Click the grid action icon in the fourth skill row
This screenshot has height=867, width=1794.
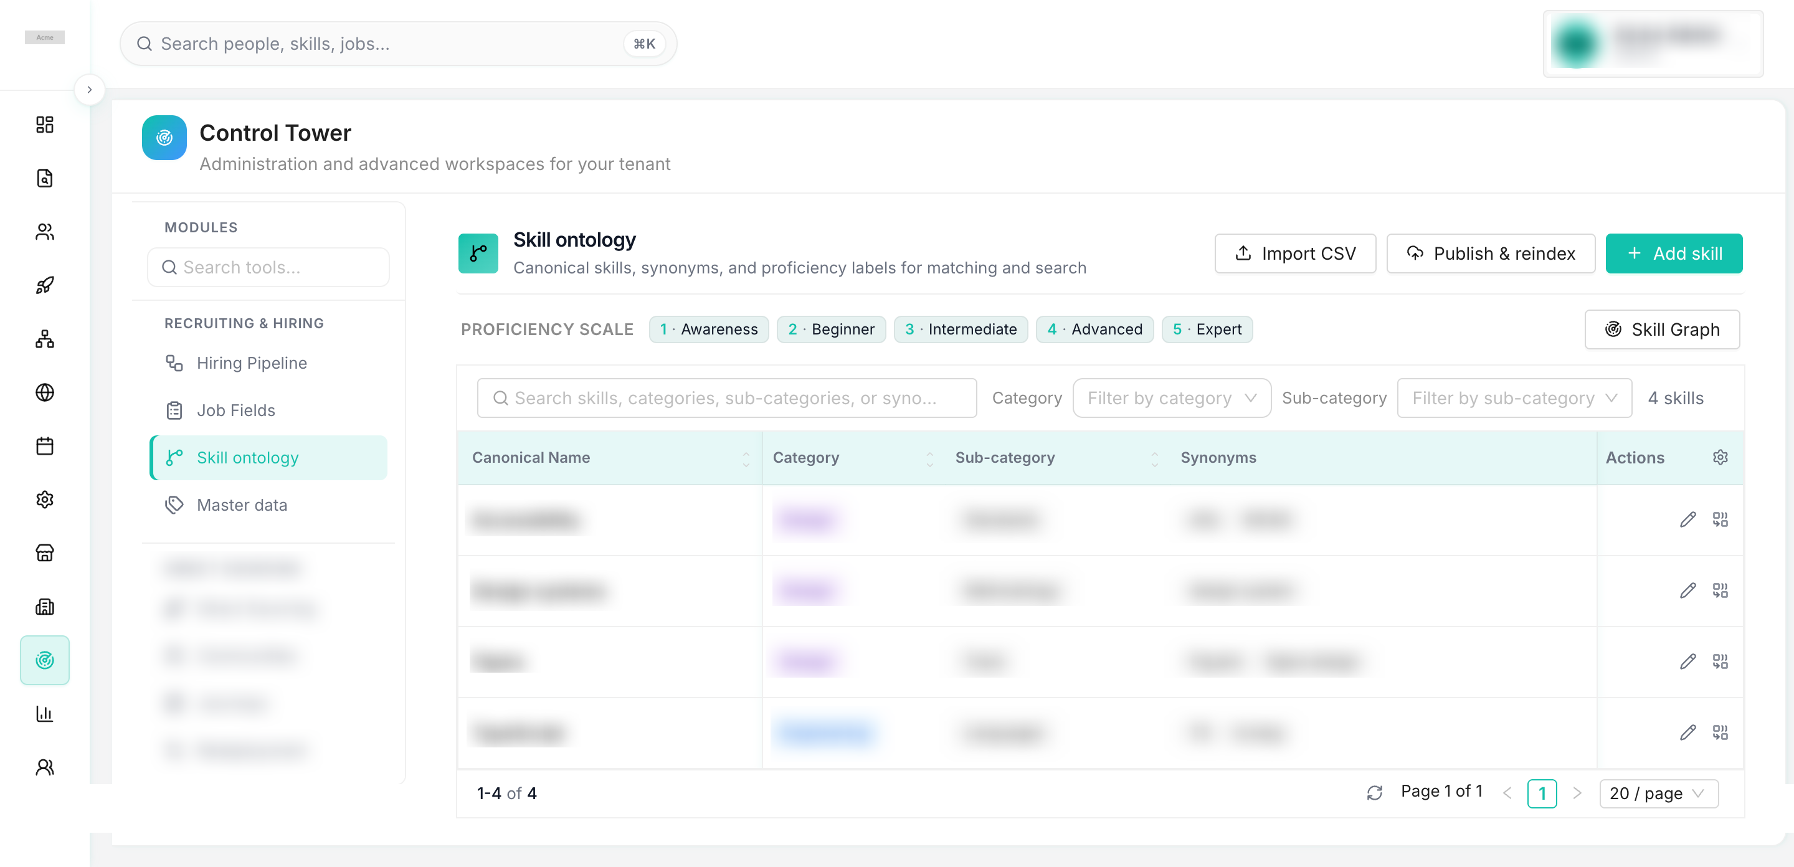tap(1720, 732)
